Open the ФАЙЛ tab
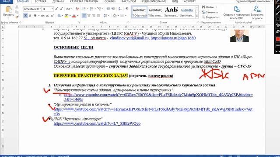This screenshot has width=280, height=157. pyautogui.click(x=7, y=1)
